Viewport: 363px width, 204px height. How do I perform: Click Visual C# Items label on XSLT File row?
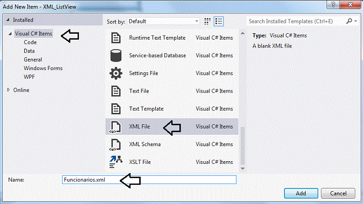tap(214, 162)
